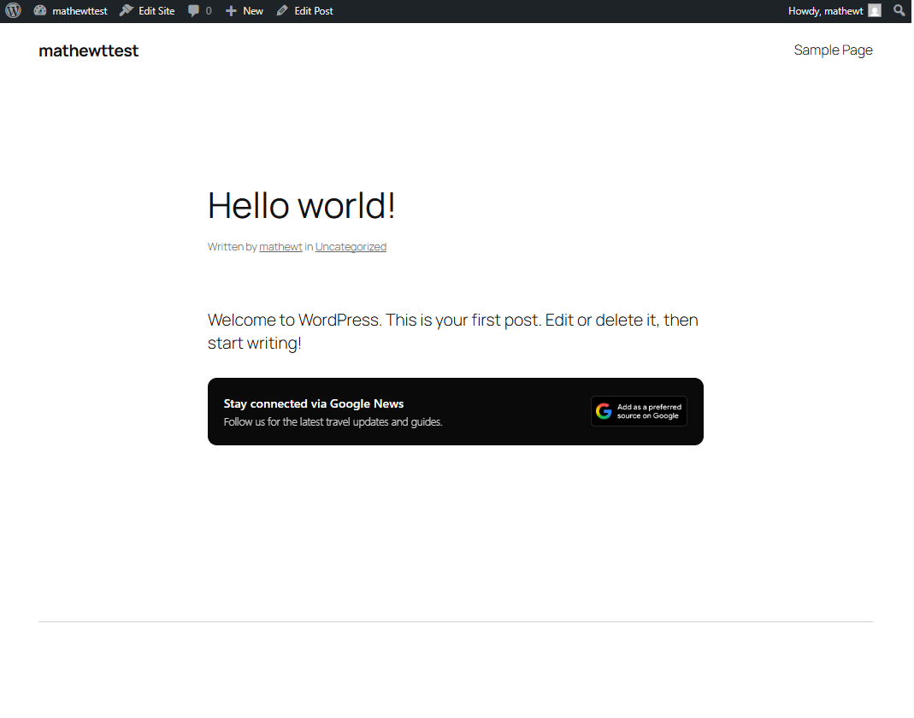Click the pencil icon for Edit Post
The image size is (914, 718).
coord(282,11)
